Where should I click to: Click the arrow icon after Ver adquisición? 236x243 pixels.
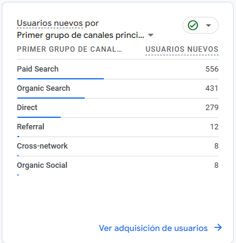click(218, 227)
